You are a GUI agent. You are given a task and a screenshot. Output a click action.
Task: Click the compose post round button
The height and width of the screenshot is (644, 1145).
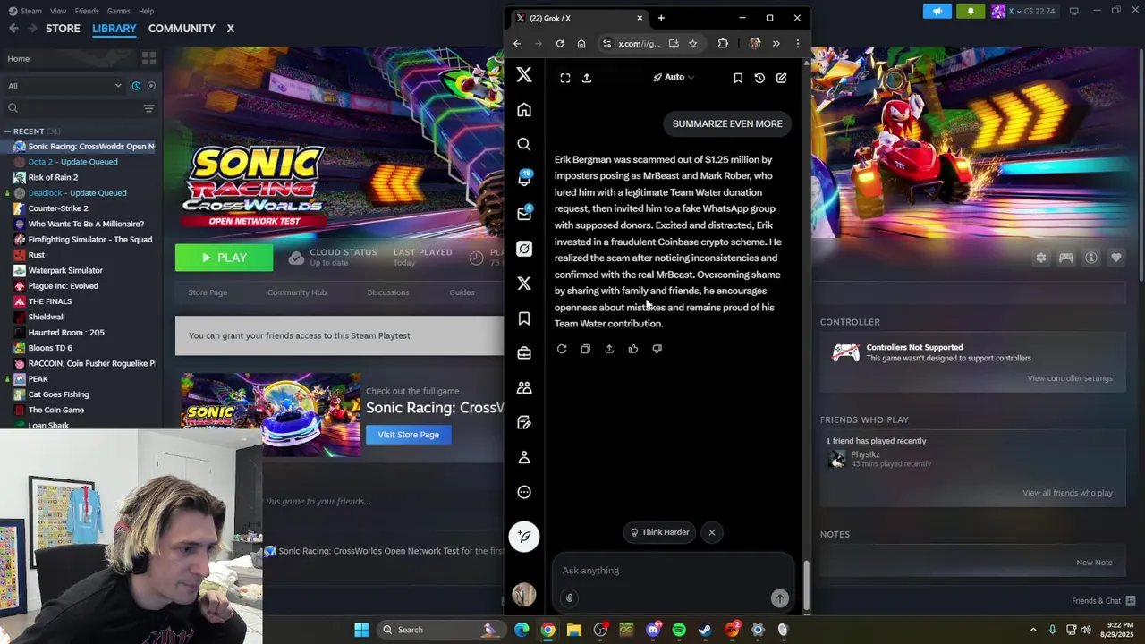524,536
